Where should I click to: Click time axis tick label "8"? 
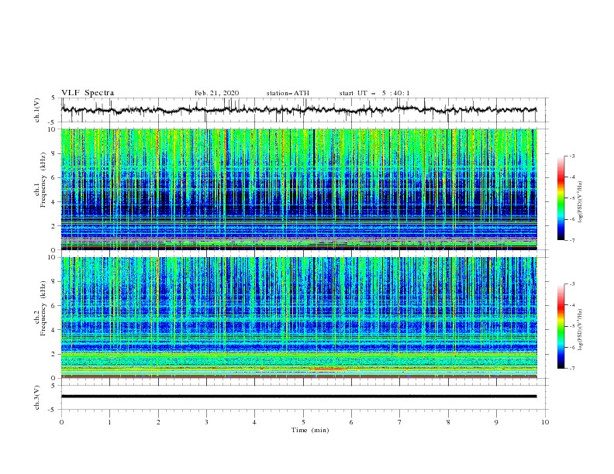point(448,422)
